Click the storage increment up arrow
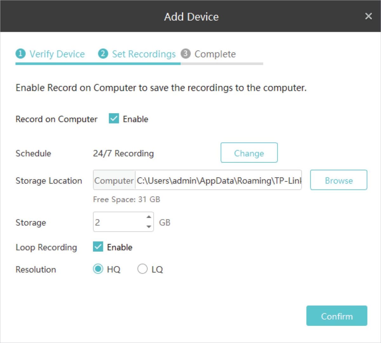Screen dimensions: 381x343 149,217
